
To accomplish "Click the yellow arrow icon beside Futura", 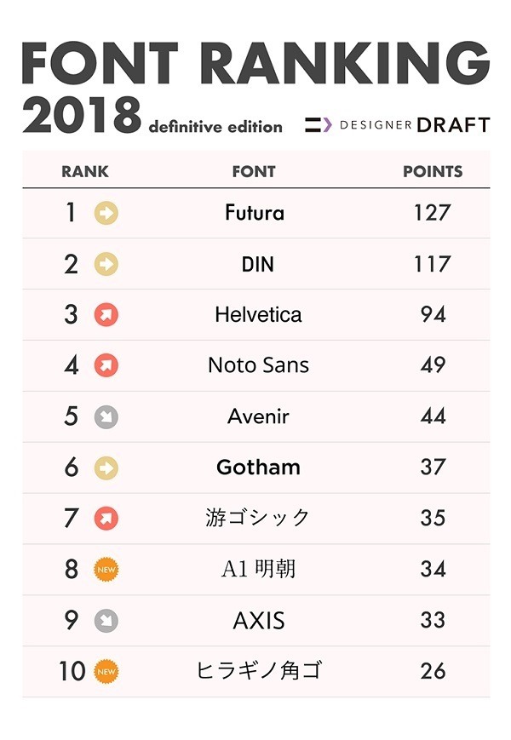I will coord(106,213).
